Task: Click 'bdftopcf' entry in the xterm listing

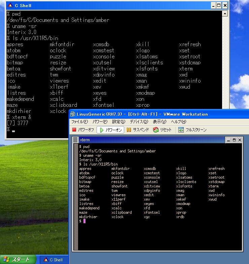Action: click(x=87, y=177)
